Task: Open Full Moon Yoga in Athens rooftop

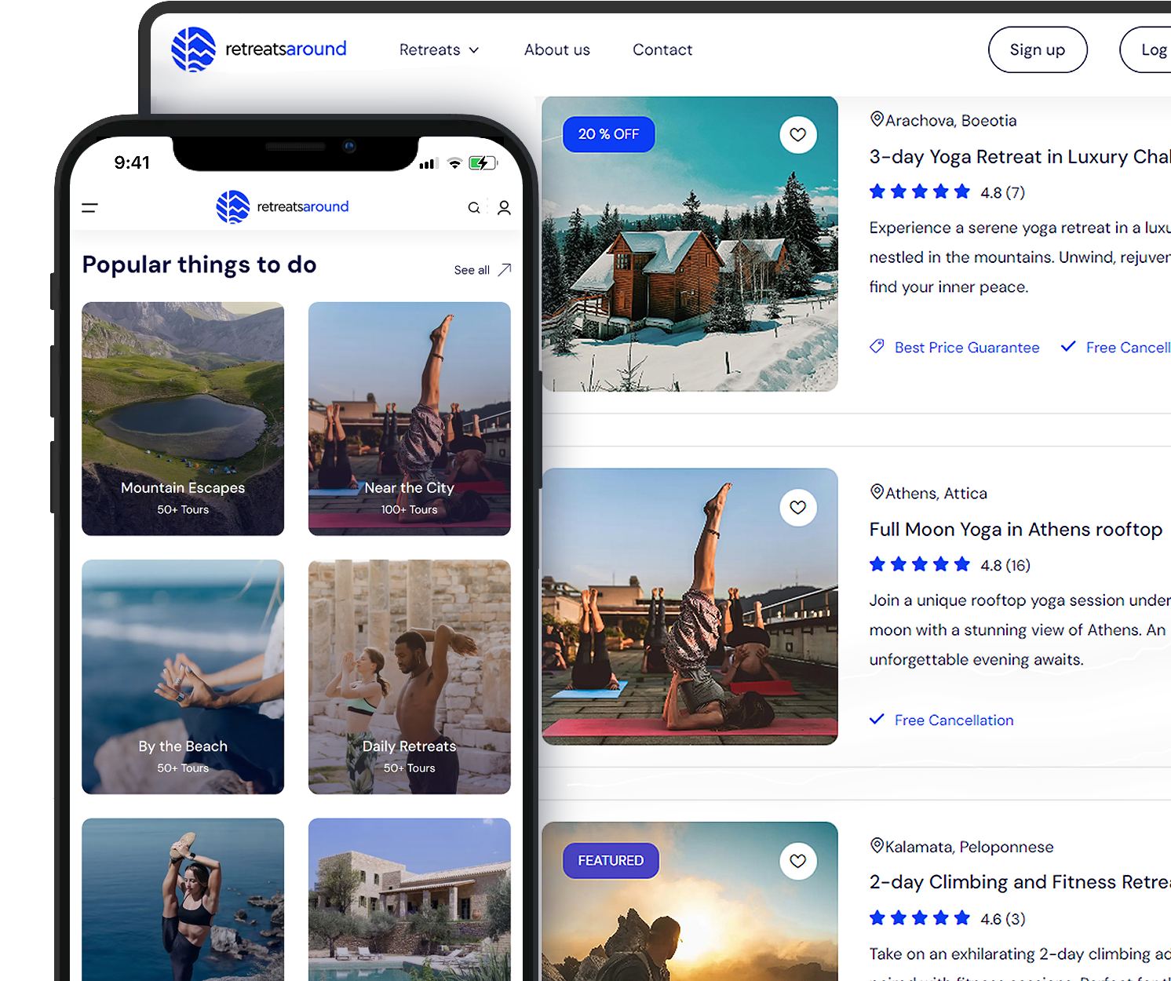Action: coord(1016,530)
